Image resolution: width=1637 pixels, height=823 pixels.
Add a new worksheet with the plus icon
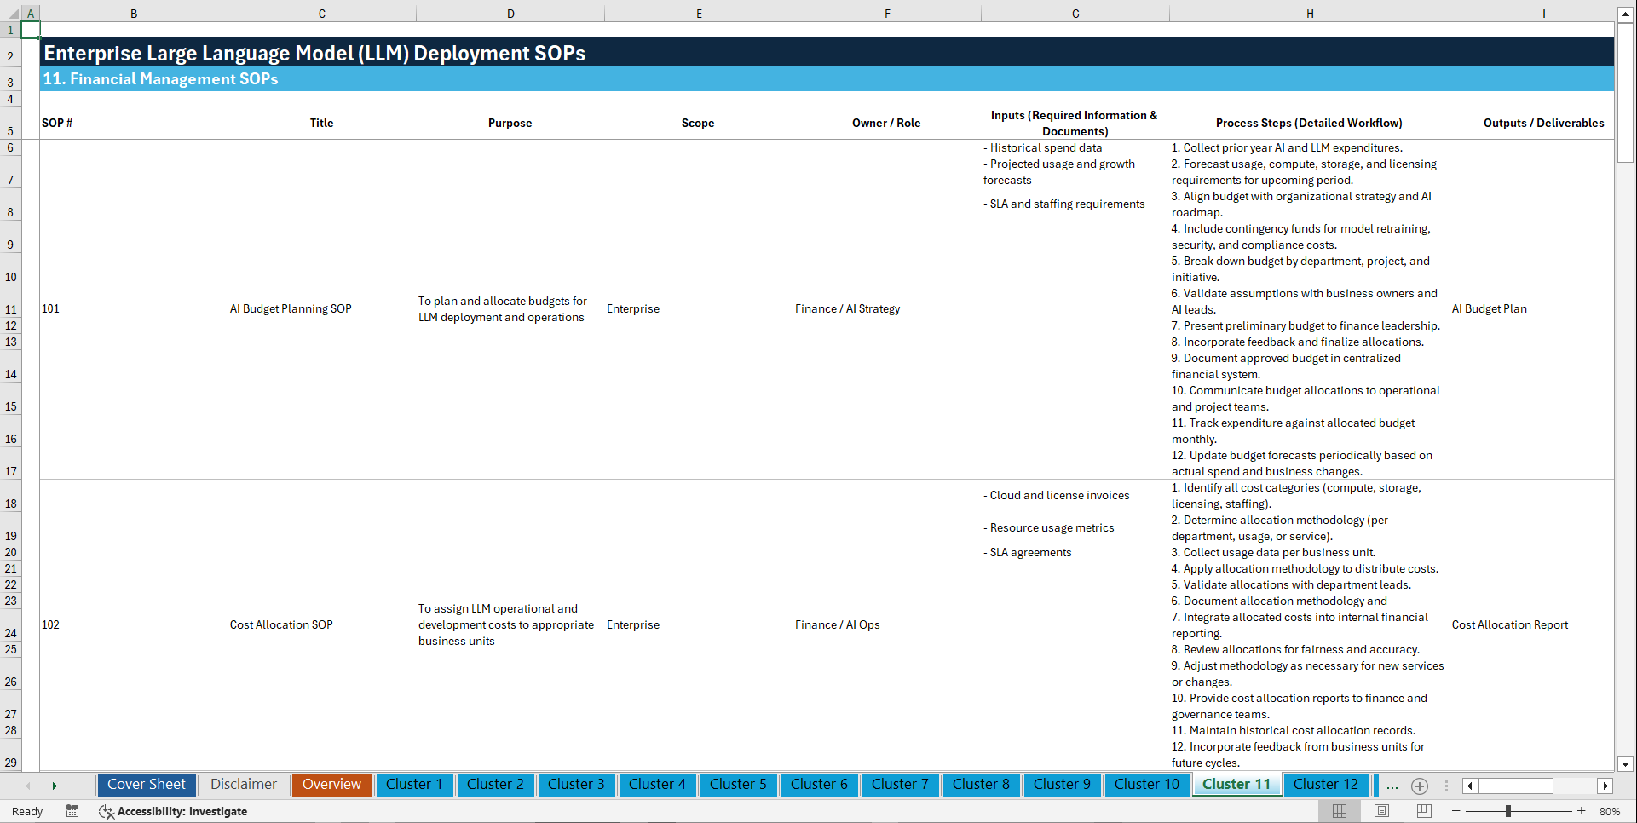click(1420, 786)
